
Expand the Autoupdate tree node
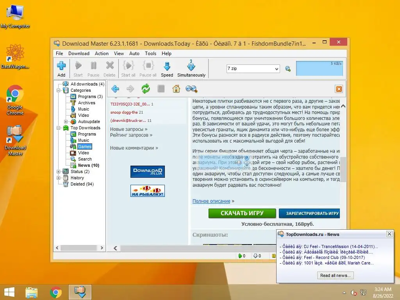(66, 121)
